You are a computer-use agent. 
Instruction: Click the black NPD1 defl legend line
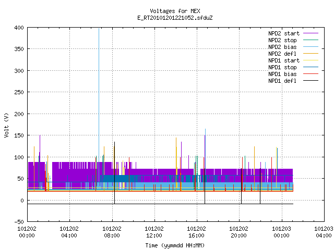pos(311,81)
